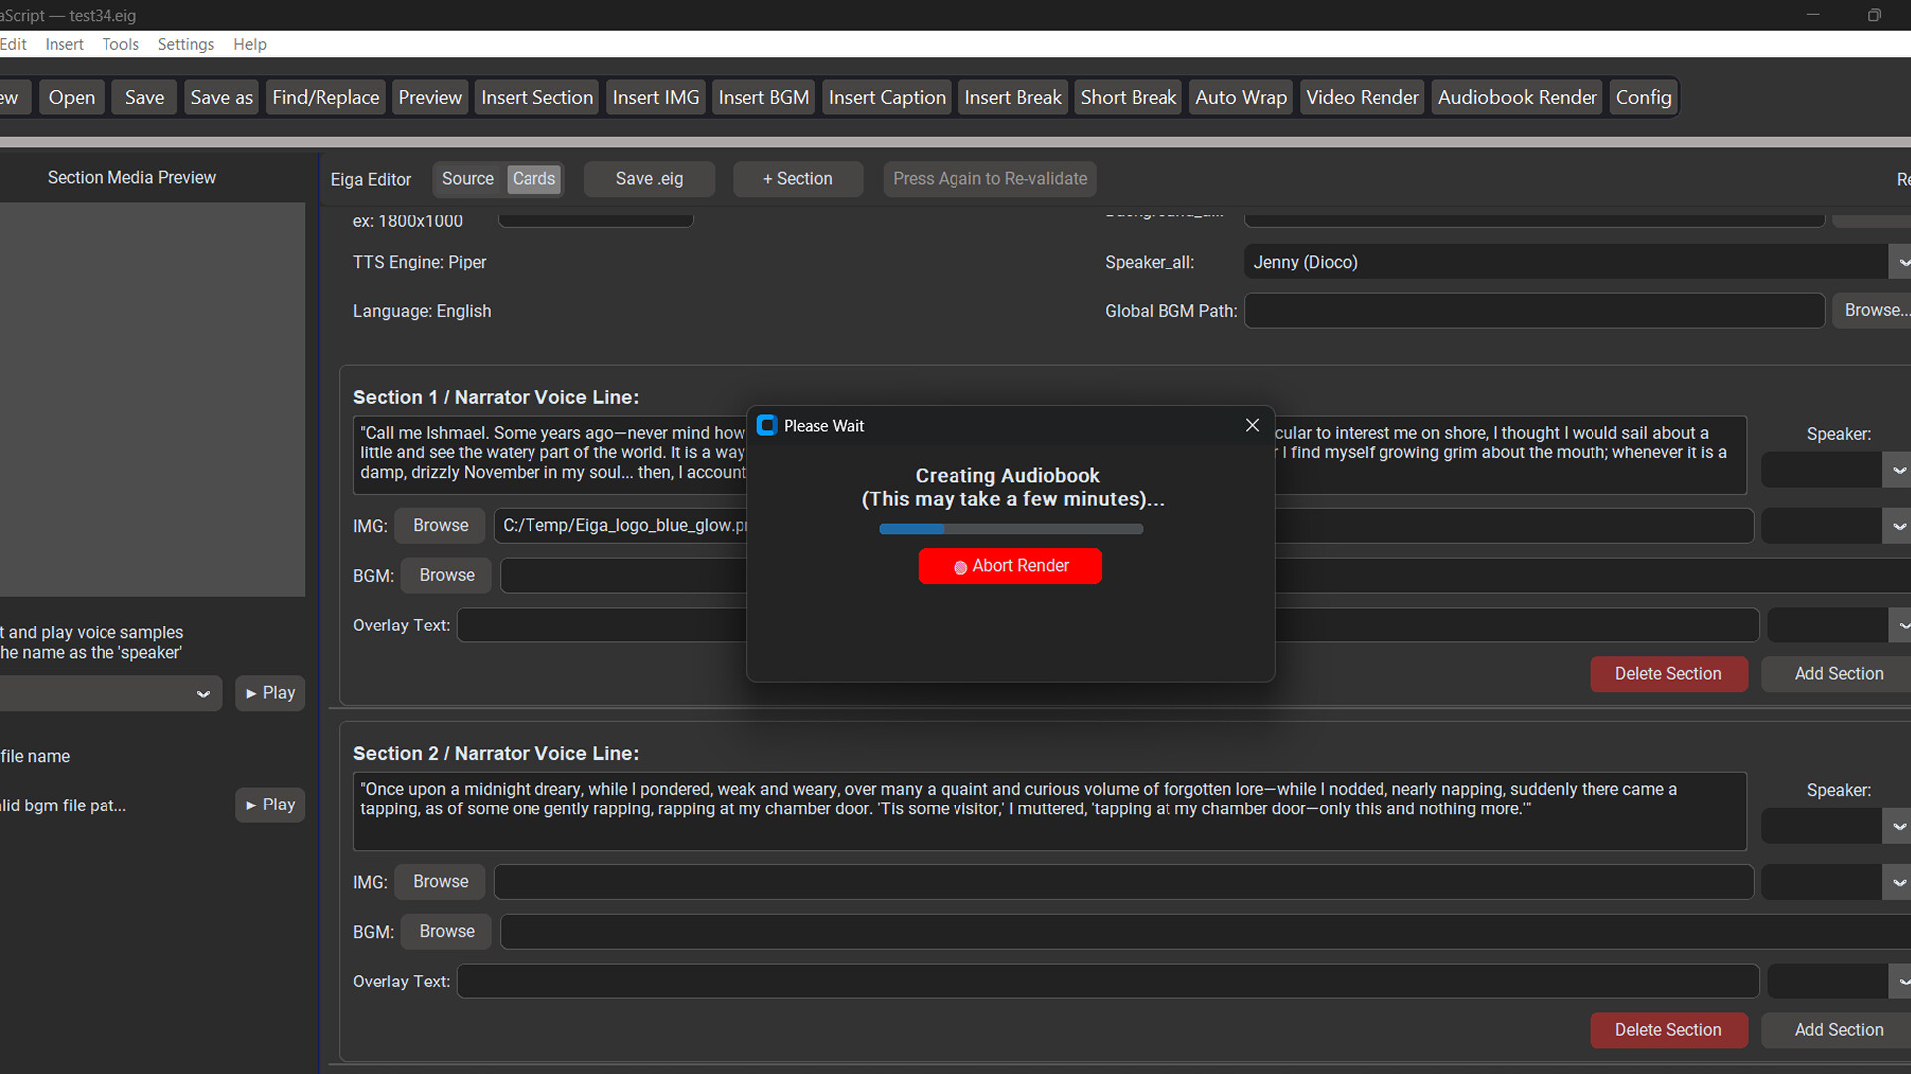Image resolution: width=1911 pixels, height=1074 pixels.
Task: Open the Tools menu
Action: click(x=120, y=44)
